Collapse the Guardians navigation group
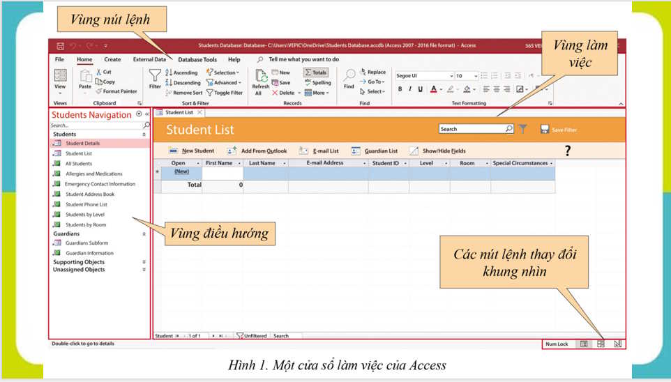The height and width of the screenshot is (382, 671). click(x=144, y=234)
